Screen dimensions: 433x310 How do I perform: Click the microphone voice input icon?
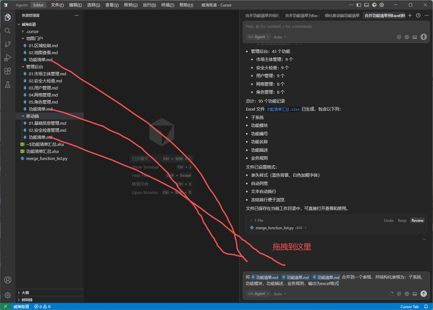point(424,37)
